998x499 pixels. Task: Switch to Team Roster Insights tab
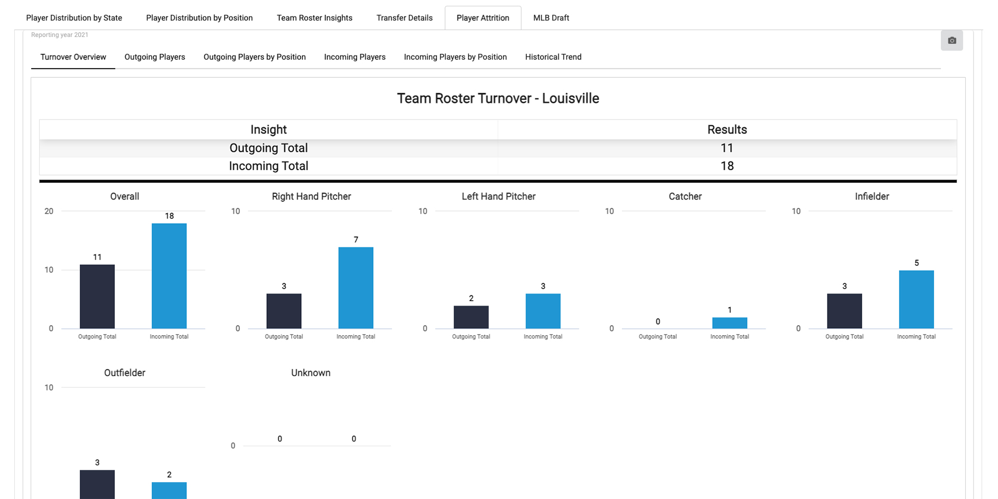click(x=314, y=18)
